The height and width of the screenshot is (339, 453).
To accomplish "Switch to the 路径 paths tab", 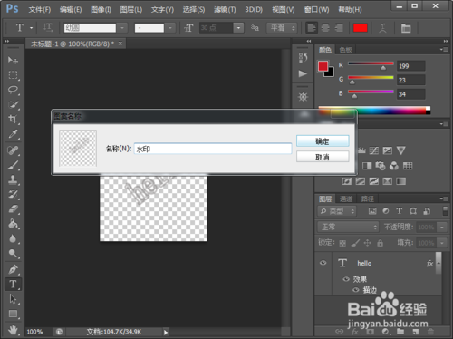I will click(x=367, y=199).
